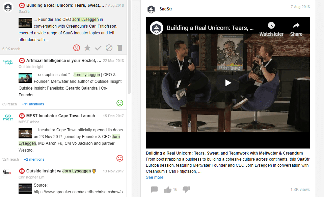Click red sentiment face on MEST Incubator item

[x=120, y=158]
